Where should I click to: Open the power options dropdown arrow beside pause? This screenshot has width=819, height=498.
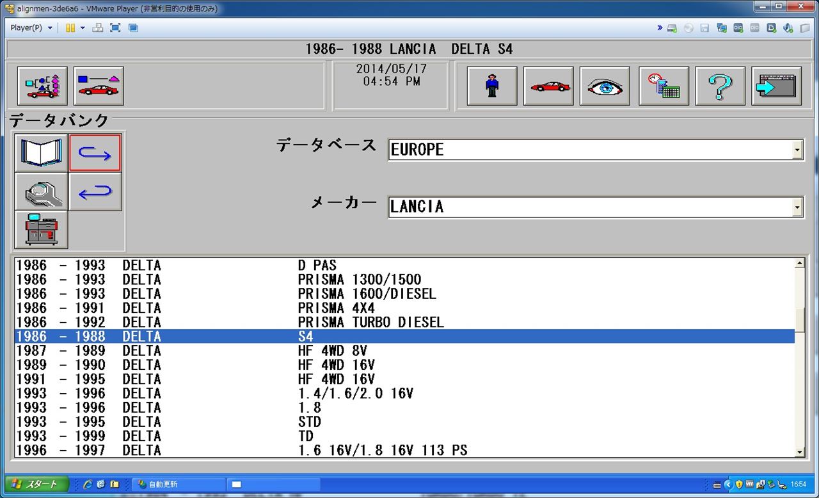pyautogui.click(x=83, y=28)
